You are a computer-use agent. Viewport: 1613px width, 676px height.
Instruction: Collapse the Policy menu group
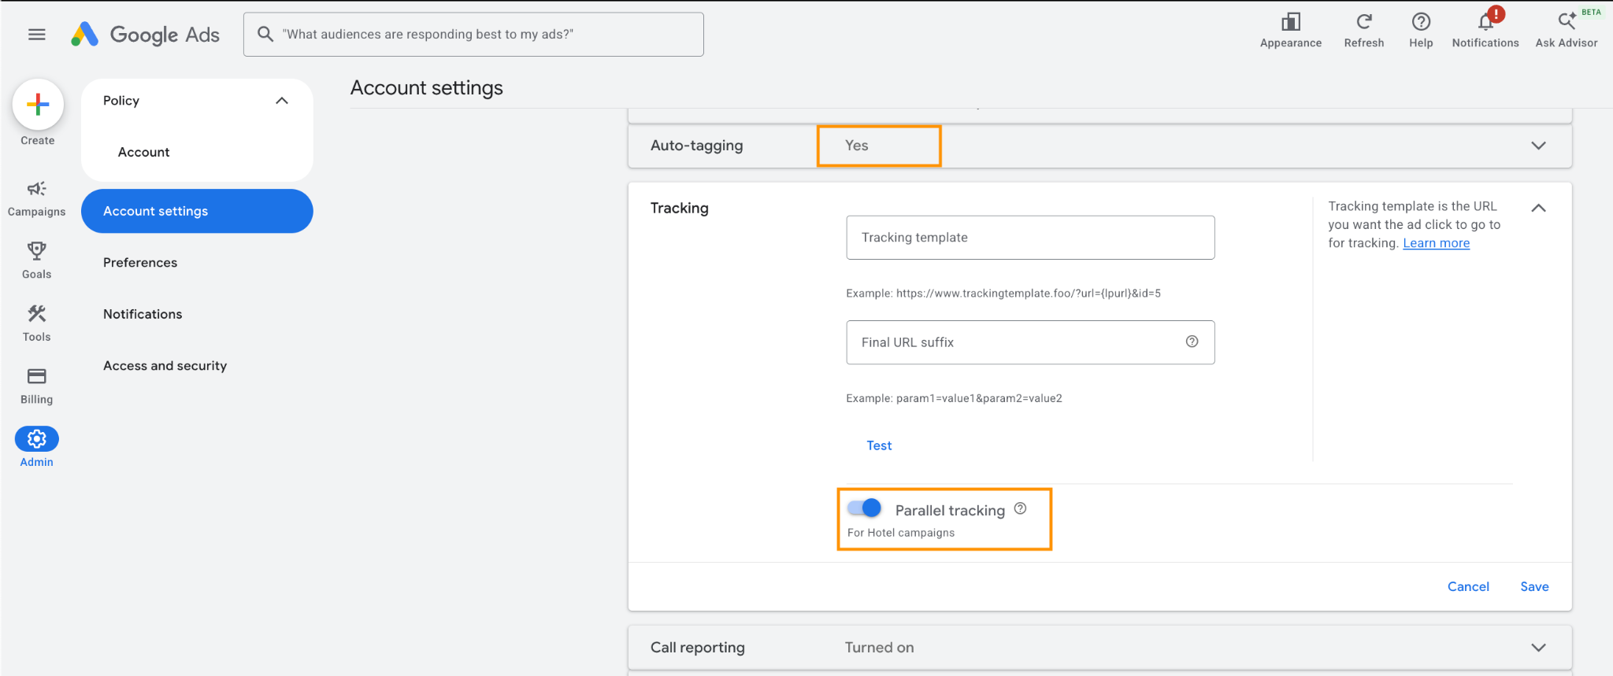coord(282,101)
